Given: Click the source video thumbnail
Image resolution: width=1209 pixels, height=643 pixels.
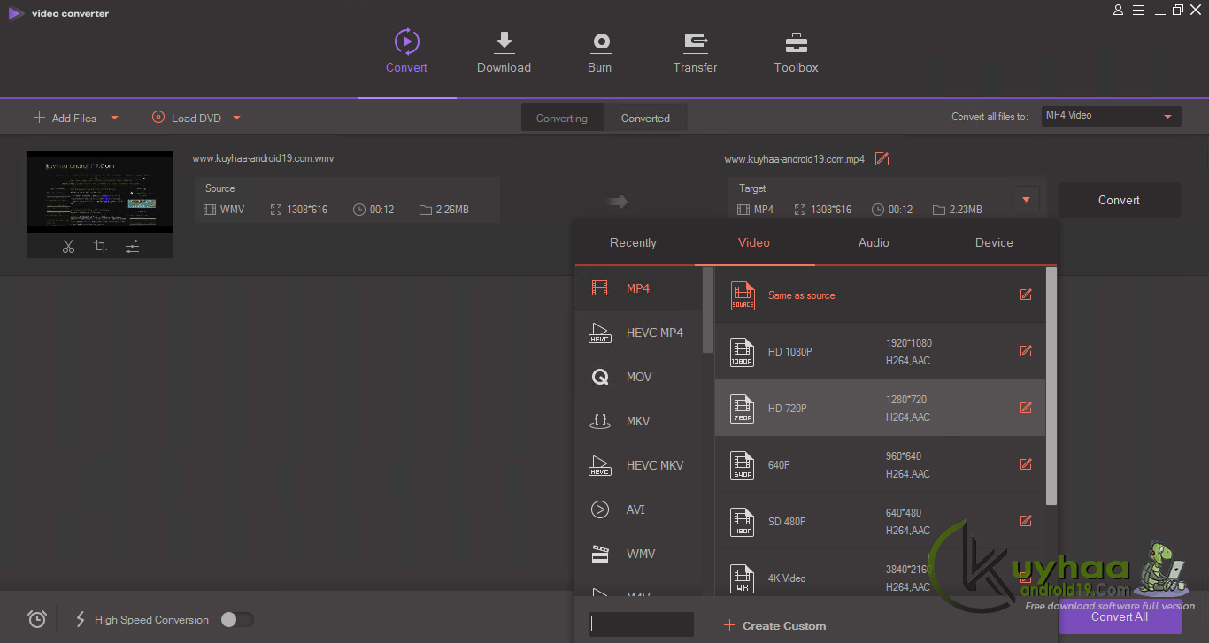Looking at the screenshot, I should [x=100, y=192].
